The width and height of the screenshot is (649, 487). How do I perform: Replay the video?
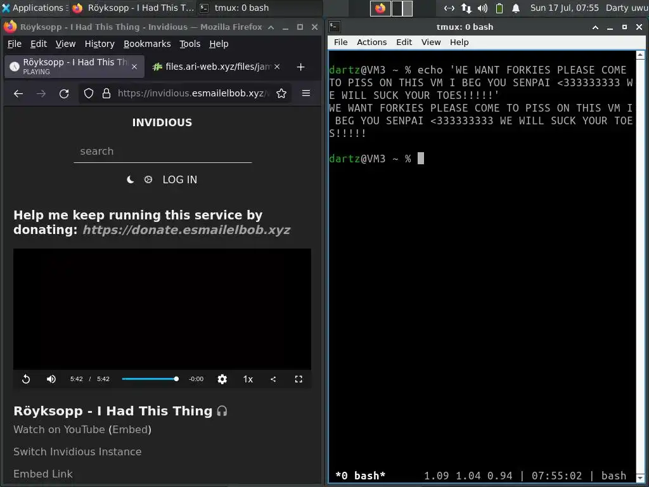coord(25,379)
